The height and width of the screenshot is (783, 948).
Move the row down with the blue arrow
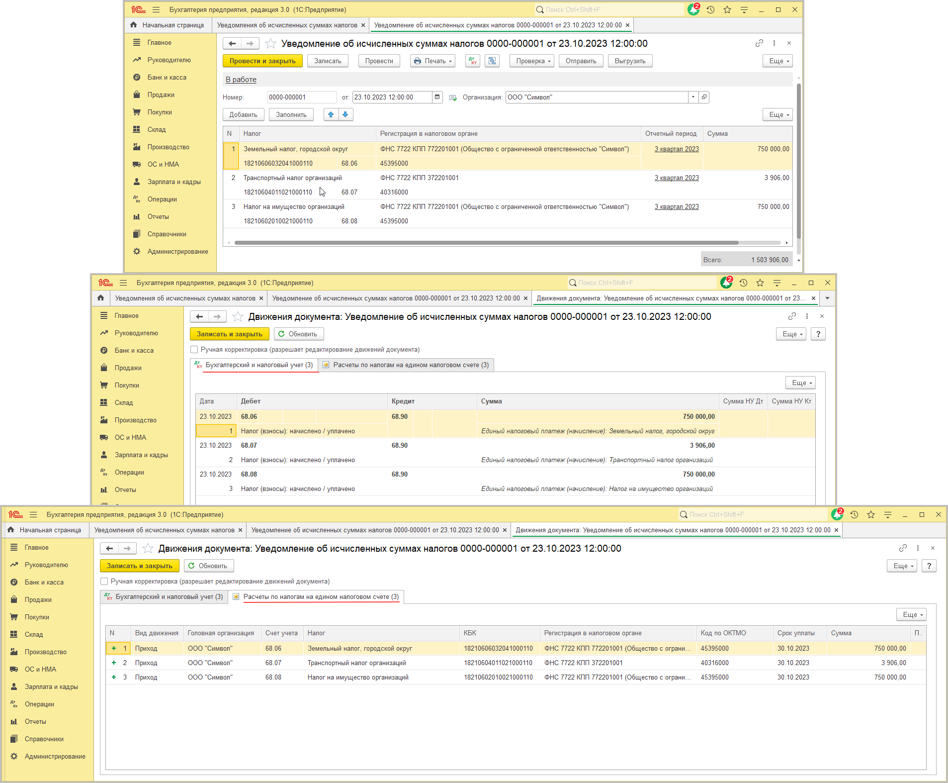point(345,115)
